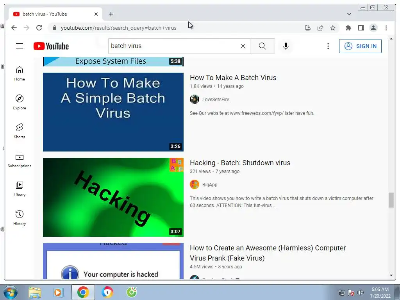Viewport: 400px width, 300px height.
Task: Close the batch virus YouTube tab
Action: (x=96, y=14)
